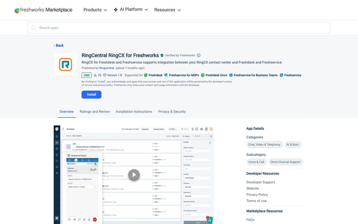Open the Terms of use link
The height and width of the screenshot is (224, 358).
(257, 201)
